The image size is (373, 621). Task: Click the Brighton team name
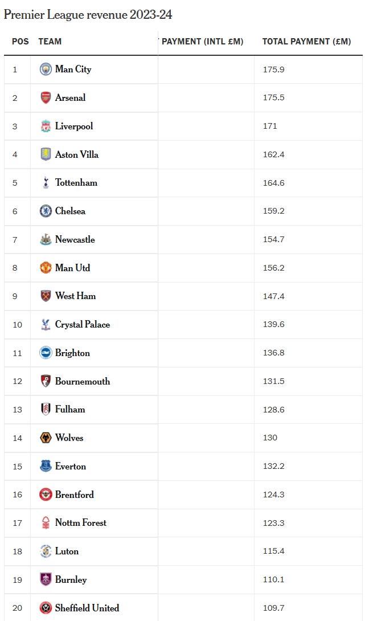coord(72,353)
